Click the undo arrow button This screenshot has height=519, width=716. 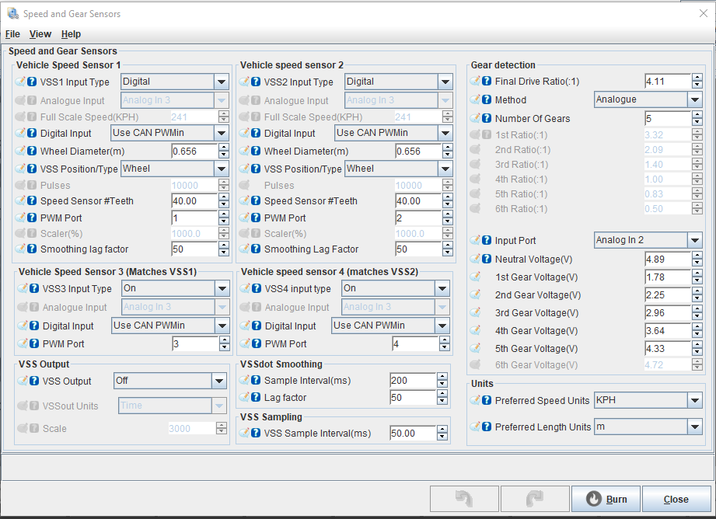tap(463, 499)
